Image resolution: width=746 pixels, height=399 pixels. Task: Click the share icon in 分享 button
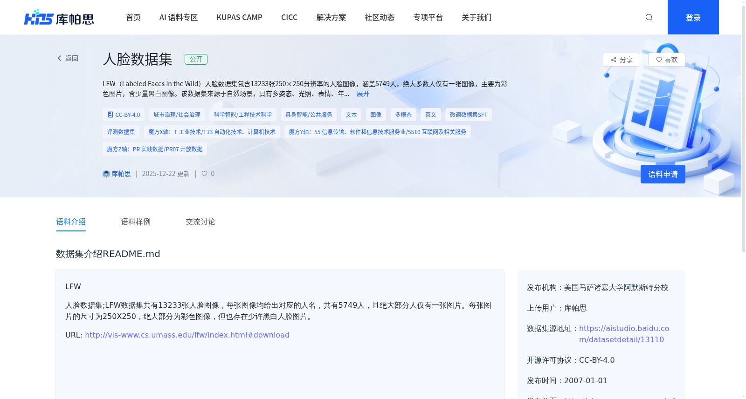pyautogui.click(x=614, y=60)
